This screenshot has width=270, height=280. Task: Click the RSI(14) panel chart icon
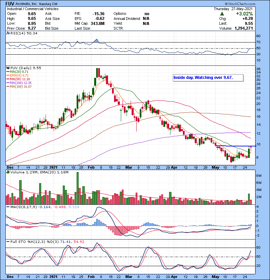pyautogui.click(x=8, y=33)
